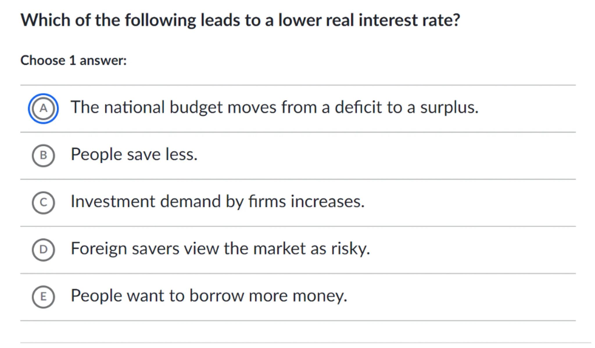The image size is (595, 348).
Task: Check the circle beside the borrow more money answer
Action: point(43,297)
